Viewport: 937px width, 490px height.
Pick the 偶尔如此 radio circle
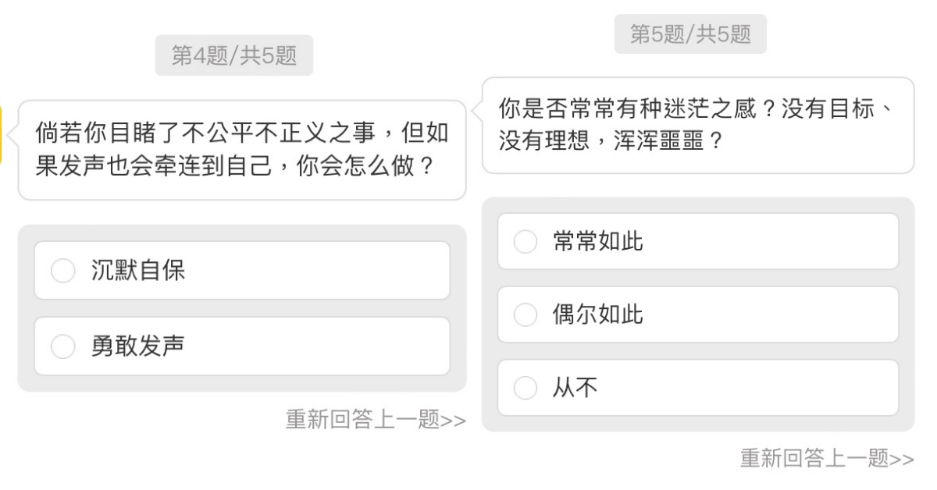click(x=526, y=315)
